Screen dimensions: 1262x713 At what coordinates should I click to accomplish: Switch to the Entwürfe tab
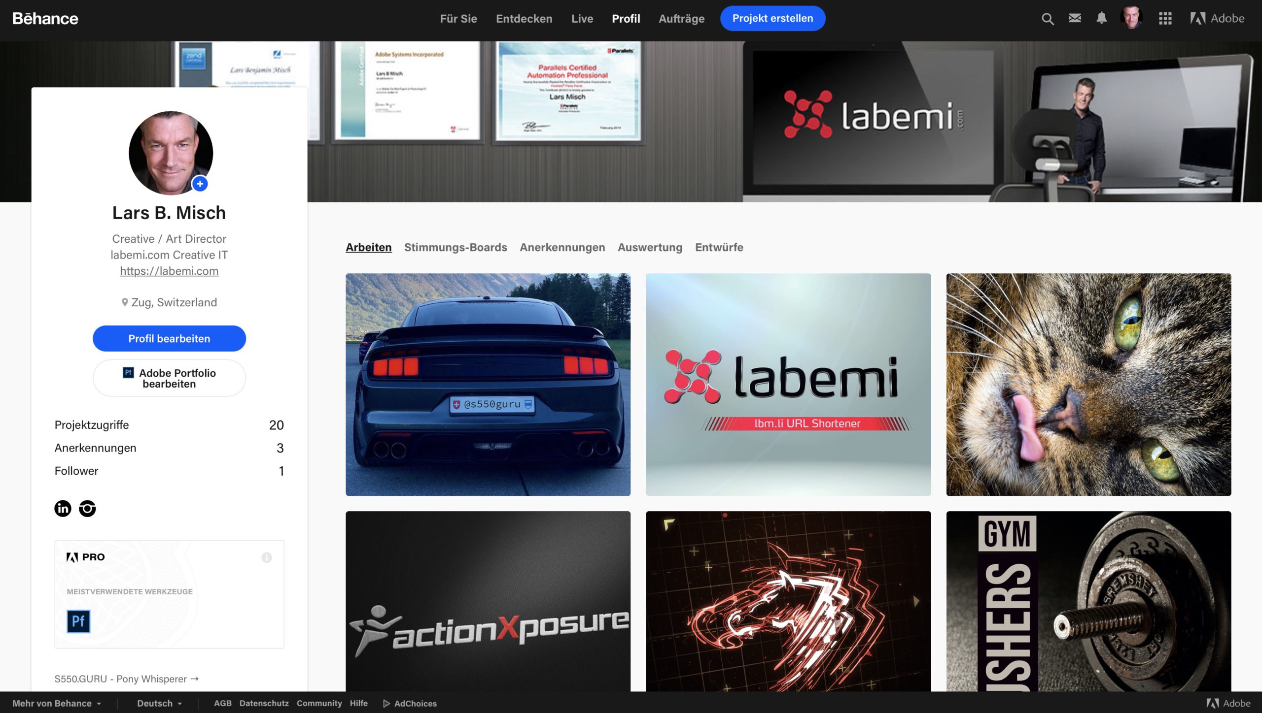719,247
